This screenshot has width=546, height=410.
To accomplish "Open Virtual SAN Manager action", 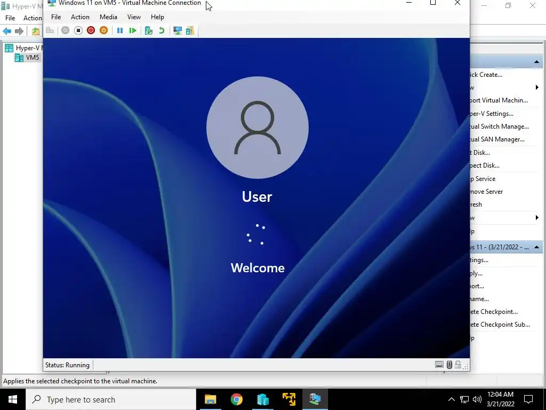I will click(497, 139).
